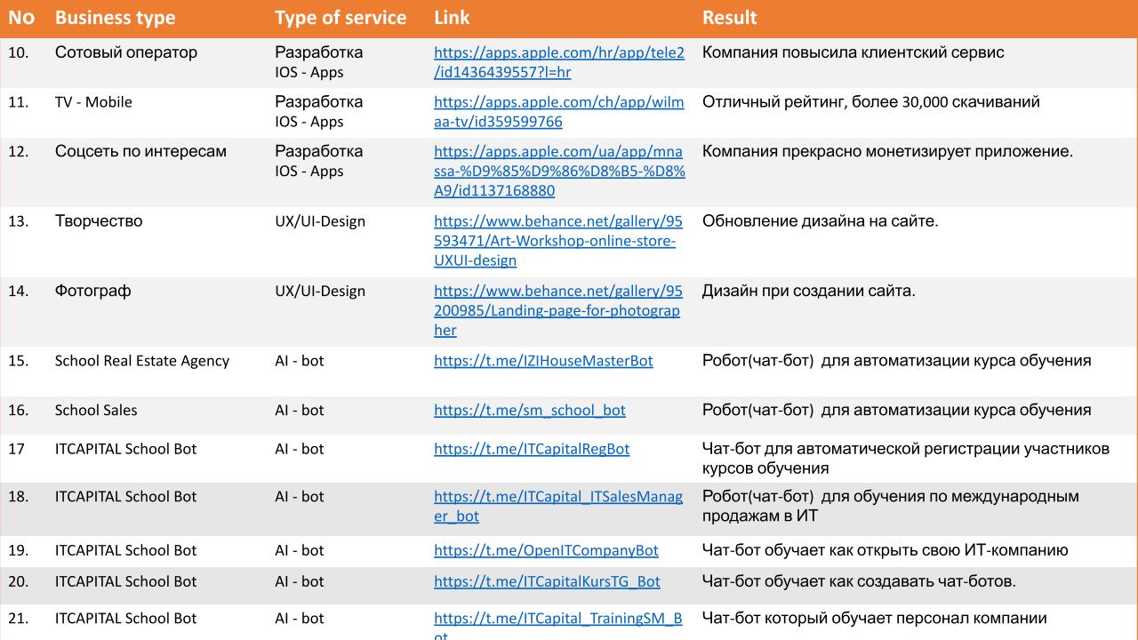The width and height of the screenshot is (1138, 640).
Task: Click the Link column header
Action: pyautogui.click(x=452, y=18)
